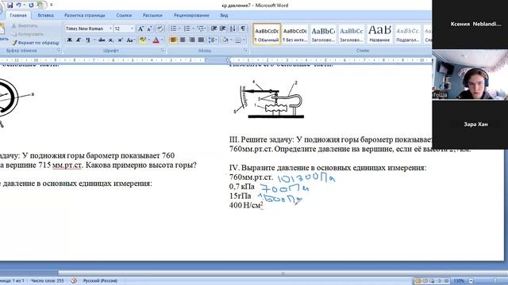The image size is (508, 285).
Task: Toggle underline (Ч) formatting
Action: [88, 40]
